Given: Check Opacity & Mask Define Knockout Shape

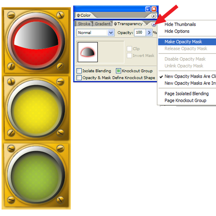Looking at the screenshot, I should click(79, 78).
